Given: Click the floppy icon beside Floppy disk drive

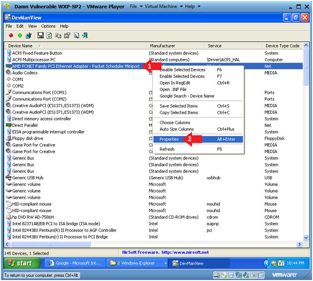Looking at the screenshot, I should (x=8, y=138).
